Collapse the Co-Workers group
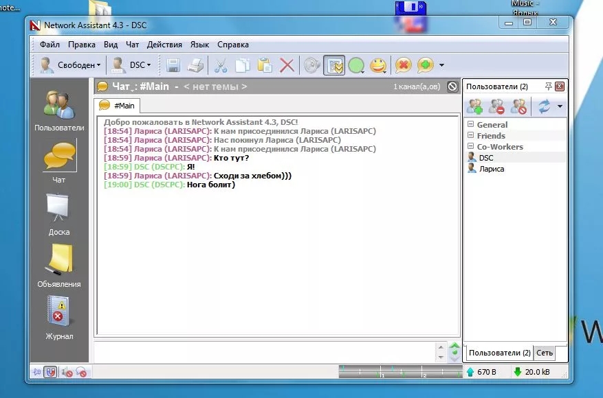Viewport: 603px width, 398px height. 470,146
